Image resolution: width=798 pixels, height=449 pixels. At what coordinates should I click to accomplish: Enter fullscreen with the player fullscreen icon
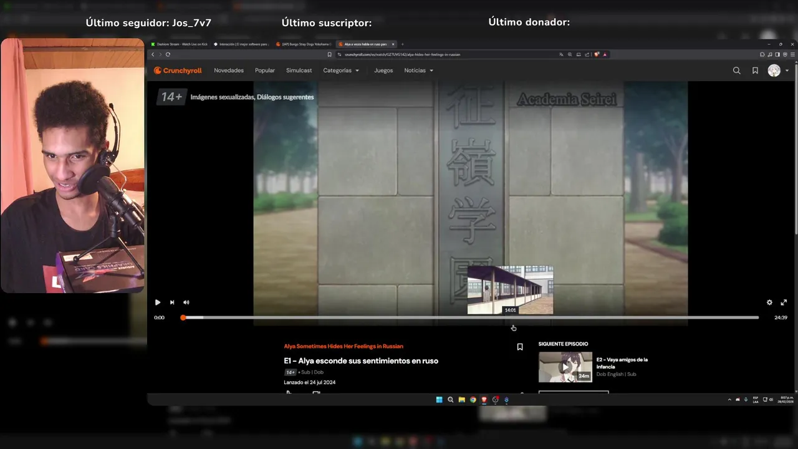coord(784,302)
